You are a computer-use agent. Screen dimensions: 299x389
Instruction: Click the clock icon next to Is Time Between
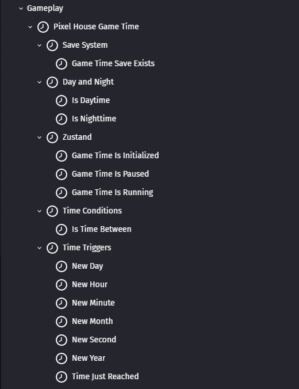coord(62,229)
